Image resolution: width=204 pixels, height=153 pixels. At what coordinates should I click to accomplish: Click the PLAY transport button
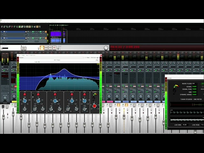[x=42, y=48]
